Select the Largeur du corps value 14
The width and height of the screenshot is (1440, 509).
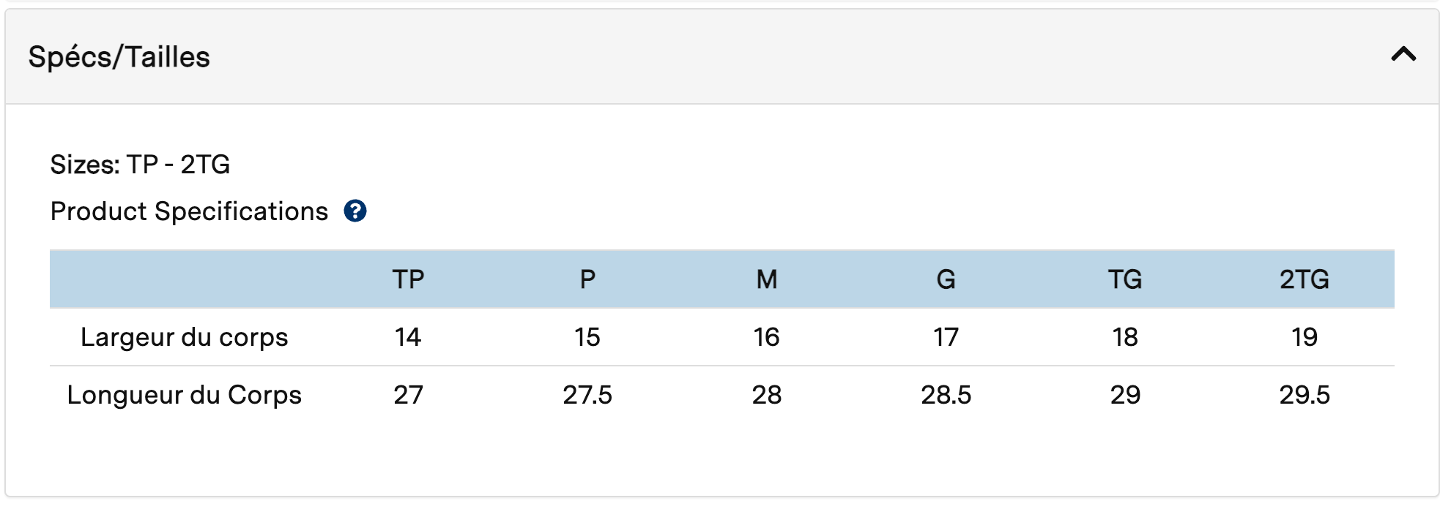pos(408,337)
